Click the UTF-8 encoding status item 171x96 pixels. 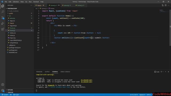(x=149, y=95)
